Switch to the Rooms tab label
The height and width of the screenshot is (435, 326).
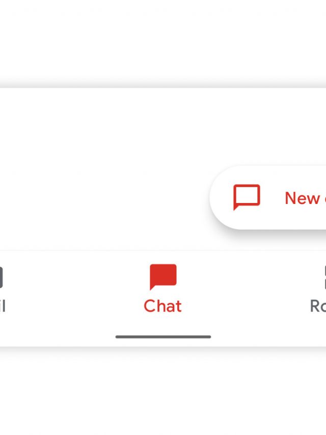[318, 306]
